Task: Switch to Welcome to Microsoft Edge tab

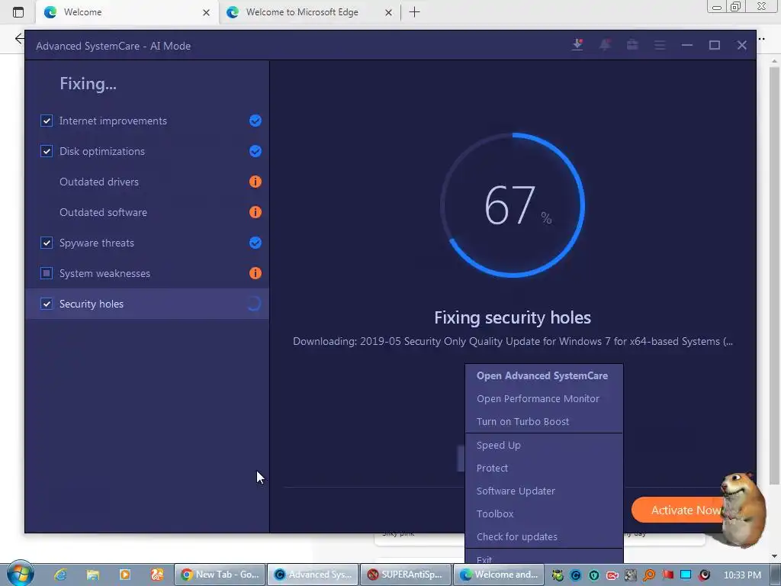Action: tap(309, 12)
